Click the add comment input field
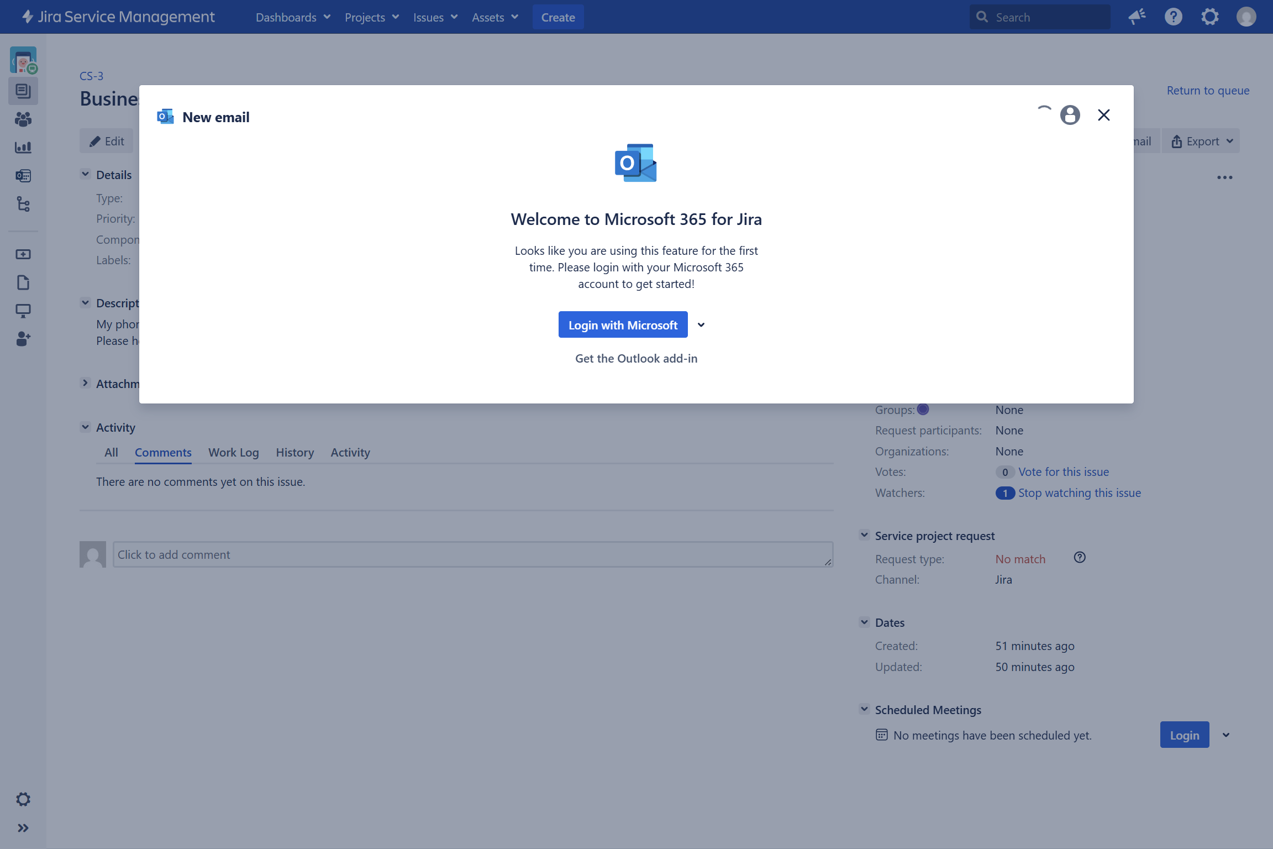Viewport: 1273px width, 849px height. (472, 554)
